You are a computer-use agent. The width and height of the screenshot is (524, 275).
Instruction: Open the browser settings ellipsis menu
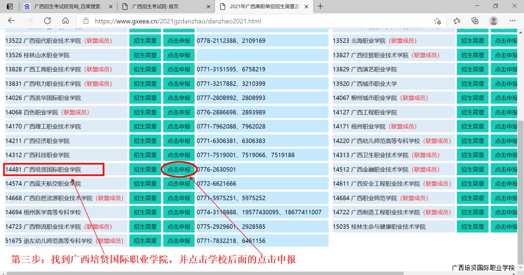512,21
